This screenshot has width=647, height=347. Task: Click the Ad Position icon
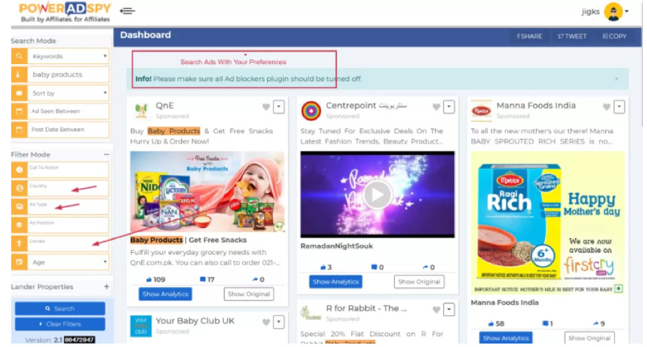[x=19, y=225]
